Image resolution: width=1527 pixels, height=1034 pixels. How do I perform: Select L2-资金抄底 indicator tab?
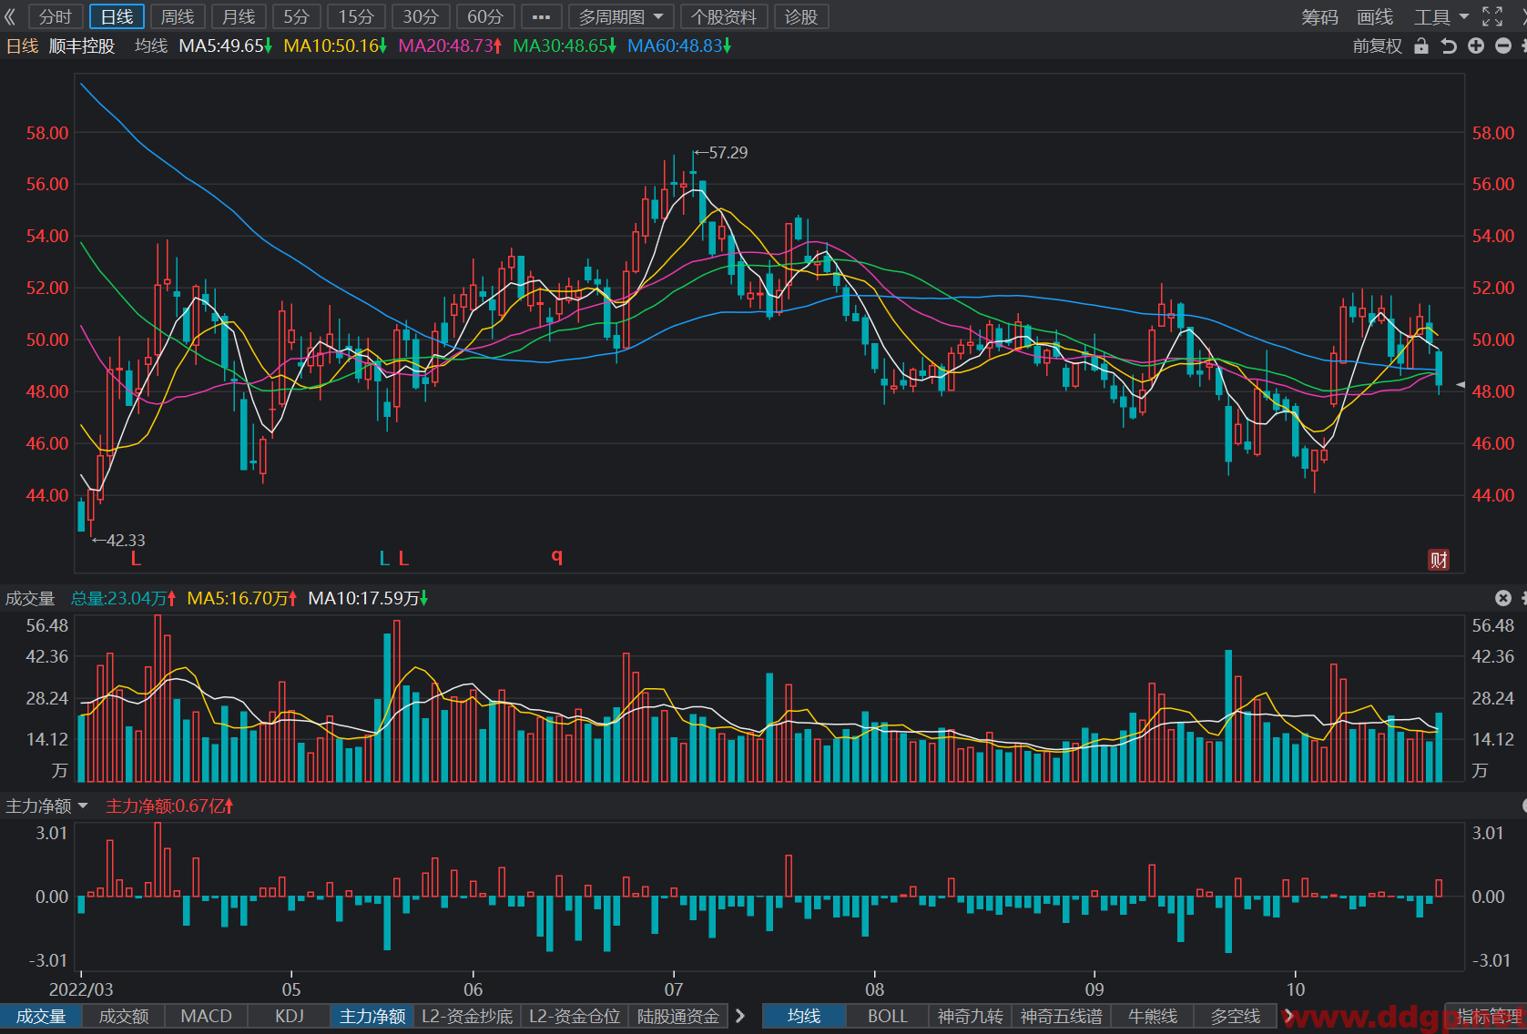(467, 1016)
